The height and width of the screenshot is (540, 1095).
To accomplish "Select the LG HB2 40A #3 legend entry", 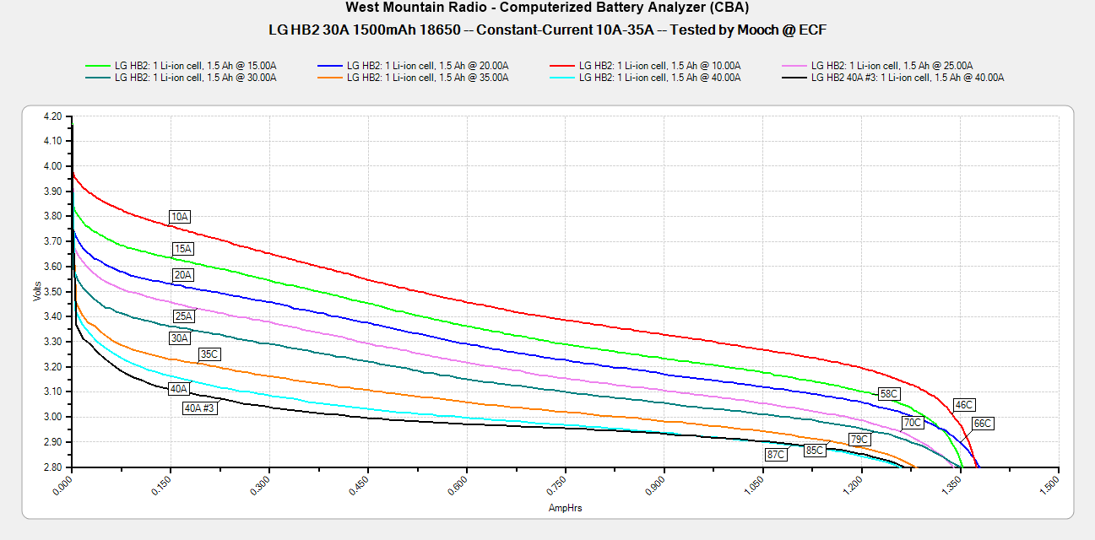I will click(907, 78).
